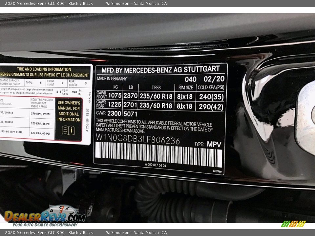Click the GAWR rear value '2701'
This screenshot has width=315, height=236.
(130, 105)
